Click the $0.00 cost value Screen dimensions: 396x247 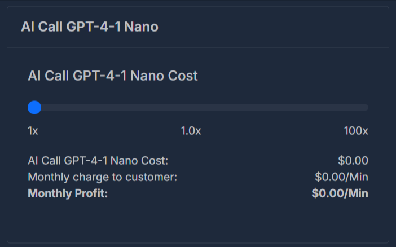tap(353, 161)
